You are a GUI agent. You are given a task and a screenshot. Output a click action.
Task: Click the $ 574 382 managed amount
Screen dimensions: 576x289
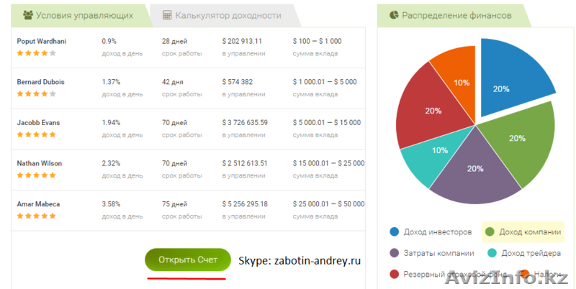click(238, 82)
